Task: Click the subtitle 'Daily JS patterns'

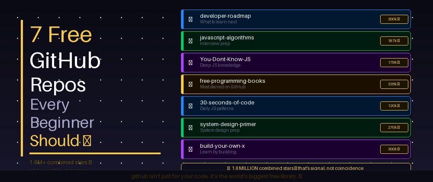Action: (217, 108)
